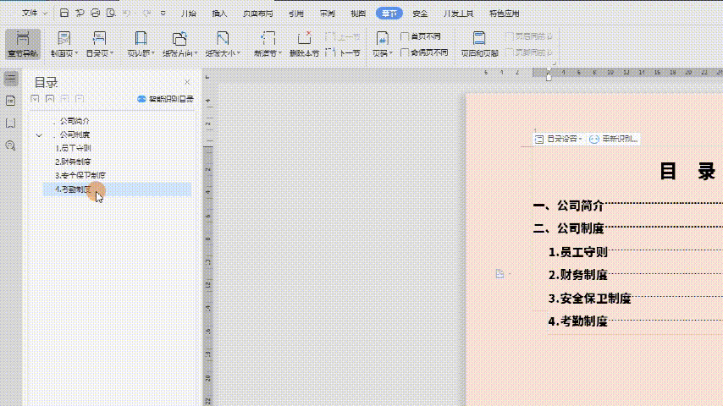Enable the 首页不同 checkbox
The width and height of the screenshot is (723, 406).
(405, 36)
